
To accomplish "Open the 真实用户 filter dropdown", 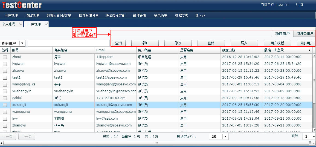I will click(x=22, y=43).
